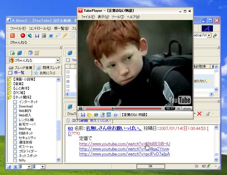Click the 0% progress bar in status bar
Viewport: 227px width, 175px height.
click(x=150, y=166)
